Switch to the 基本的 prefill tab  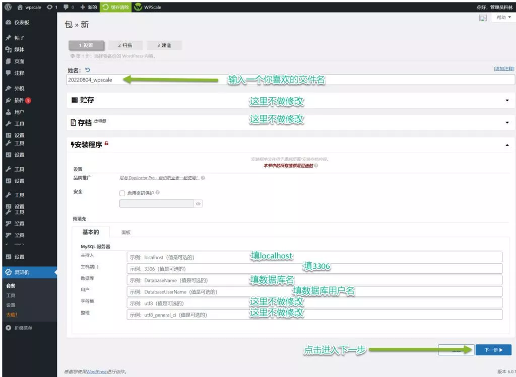point(91,232)
